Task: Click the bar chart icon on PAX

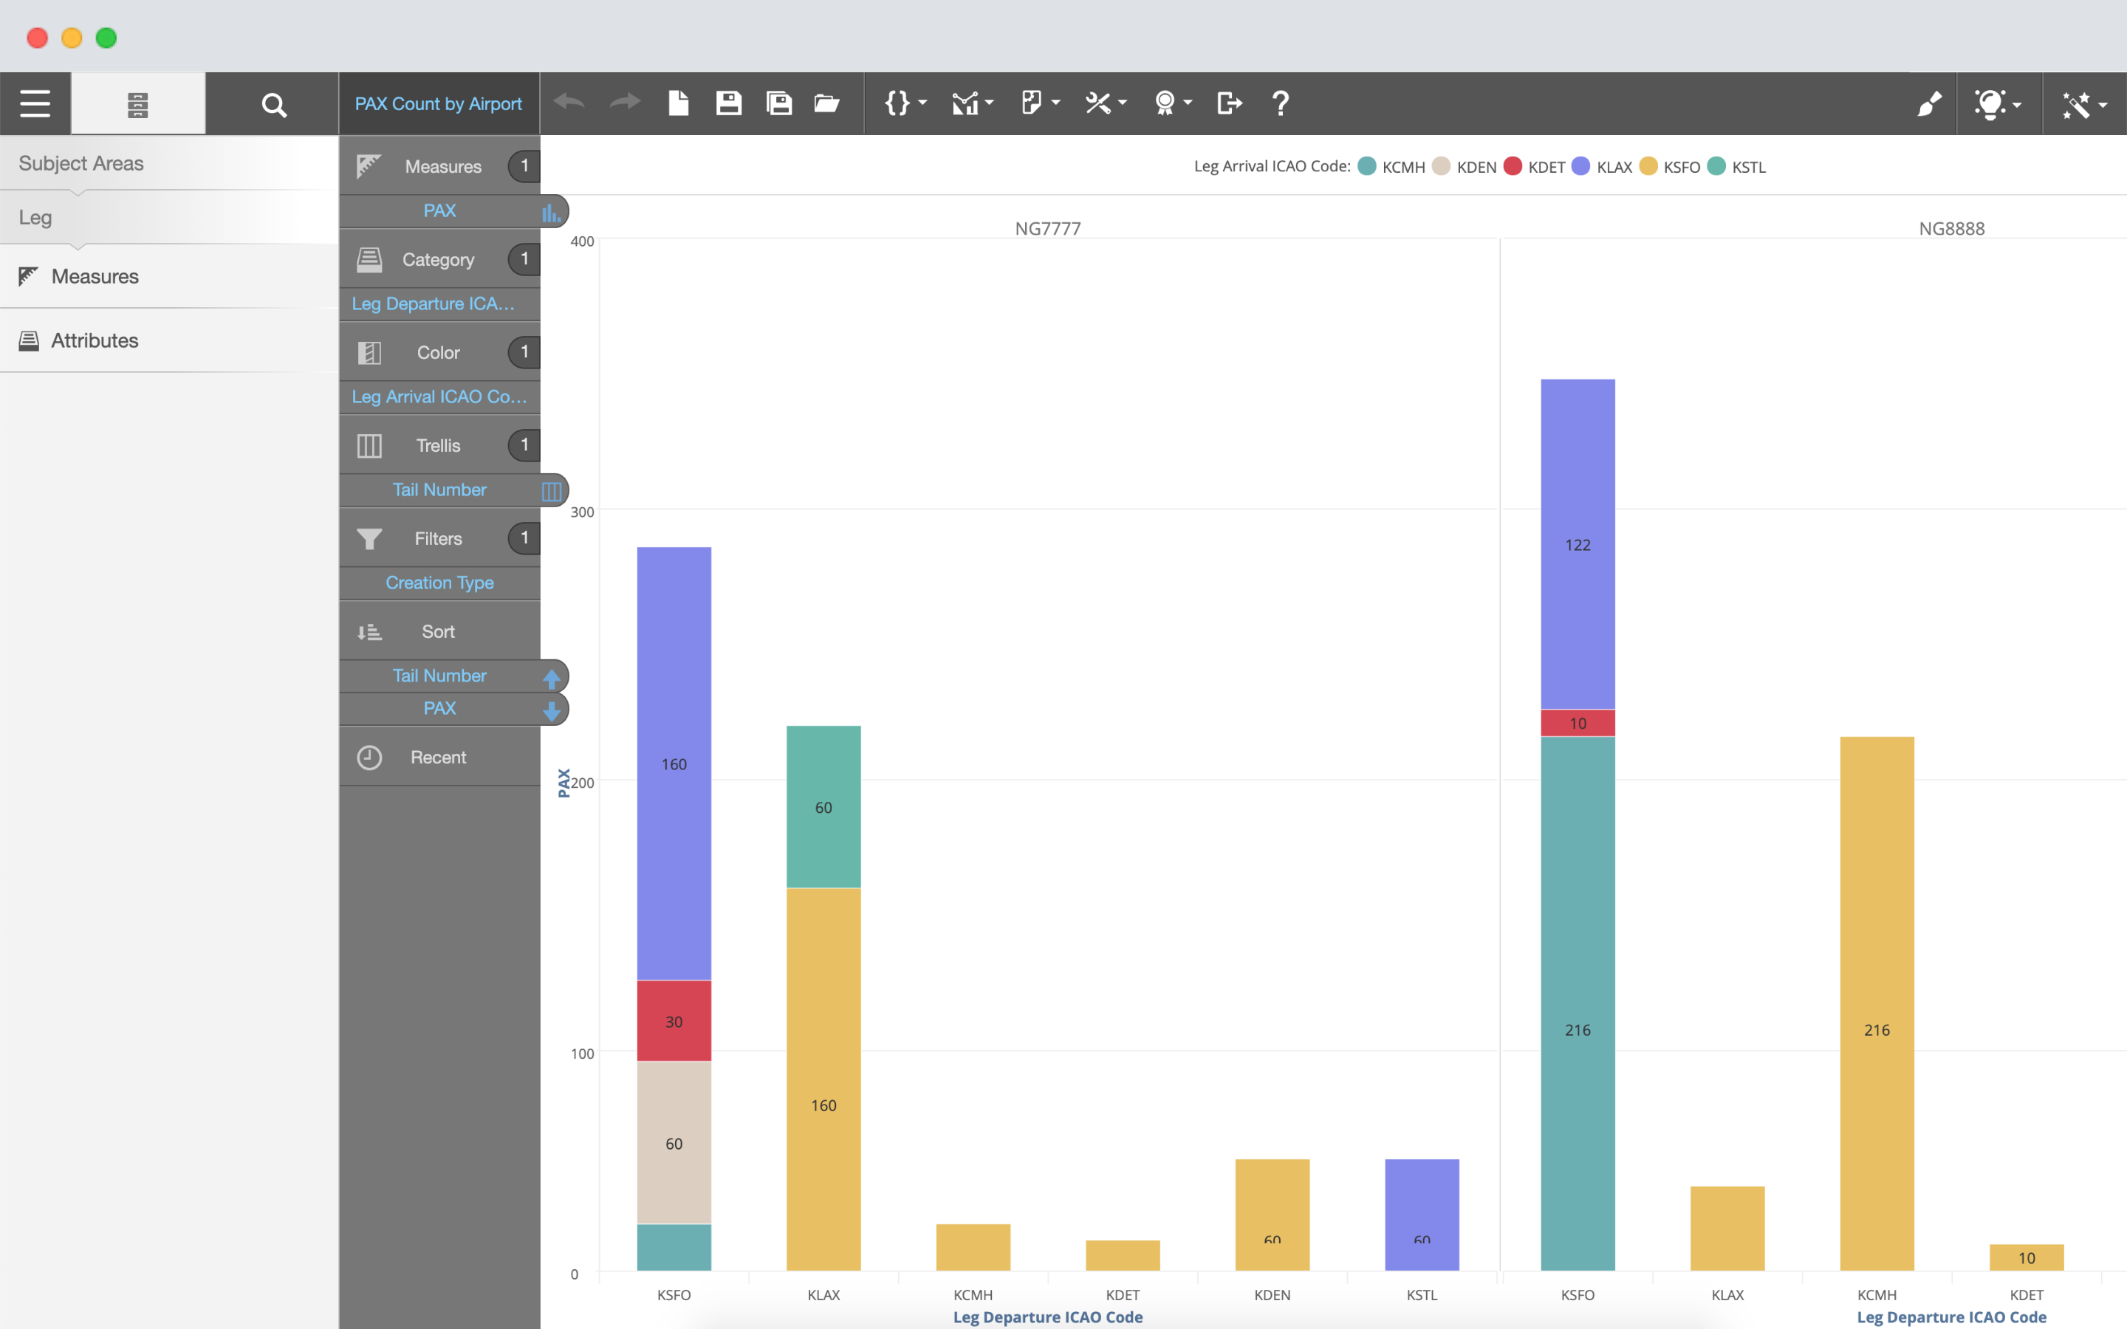Action: click(551, 212)
